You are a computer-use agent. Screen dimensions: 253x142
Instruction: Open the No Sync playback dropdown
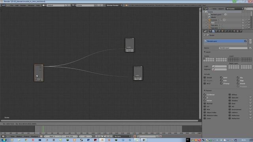coord(122,136)
